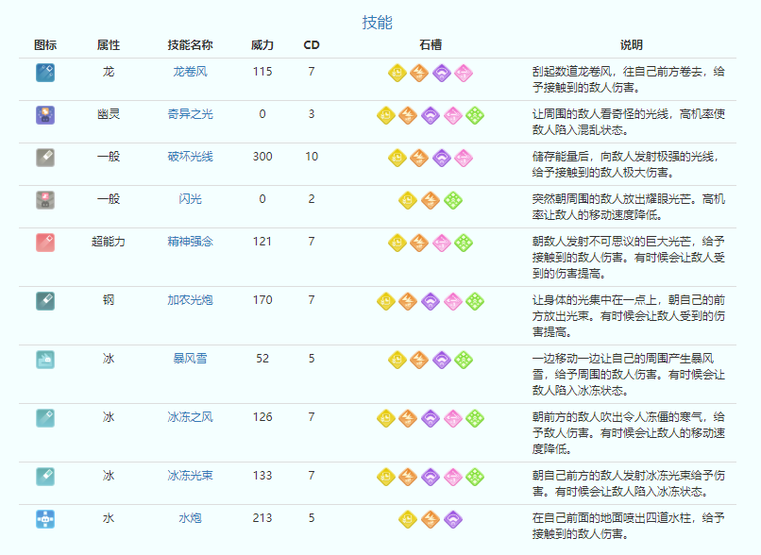Click the green stone slot in 闪光 row
The width and height of the screenshot is (761, 555).
453,199
